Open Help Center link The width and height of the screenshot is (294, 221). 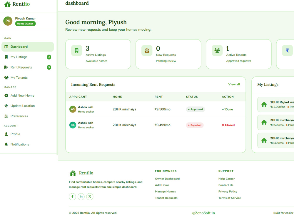coord(226,179)
